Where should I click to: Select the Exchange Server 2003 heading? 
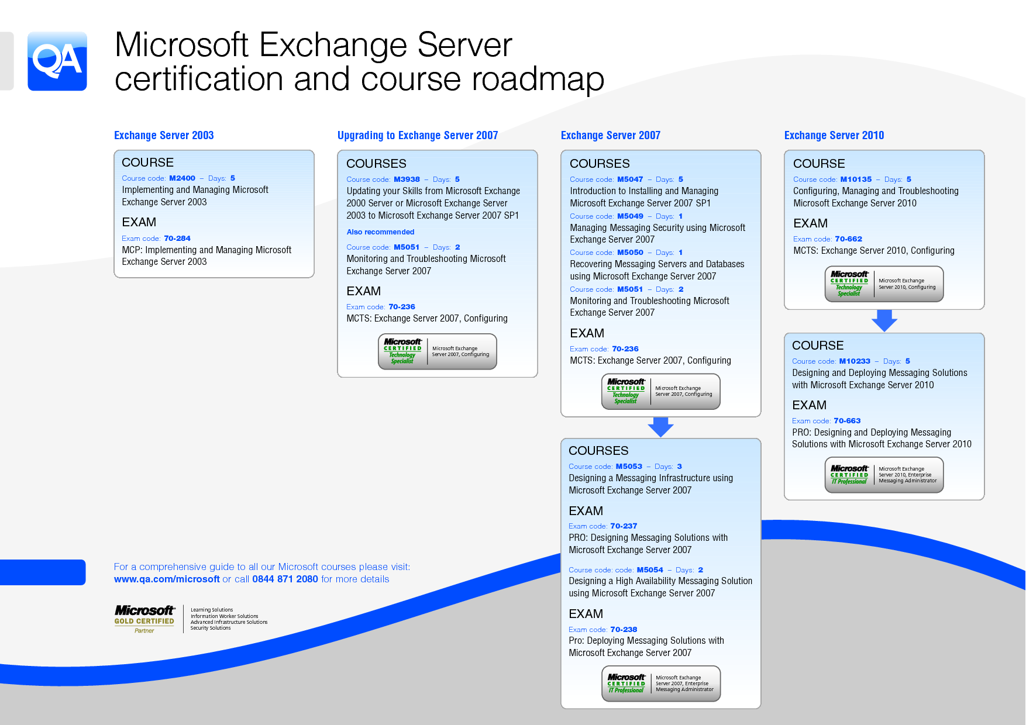click(x=164, y=135)
